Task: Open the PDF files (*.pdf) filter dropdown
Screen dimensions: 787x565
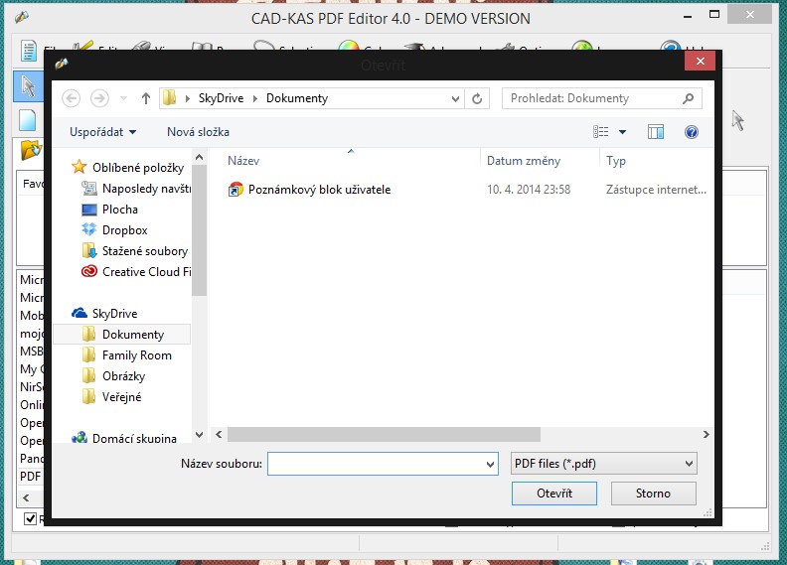Action: [604, 464]
